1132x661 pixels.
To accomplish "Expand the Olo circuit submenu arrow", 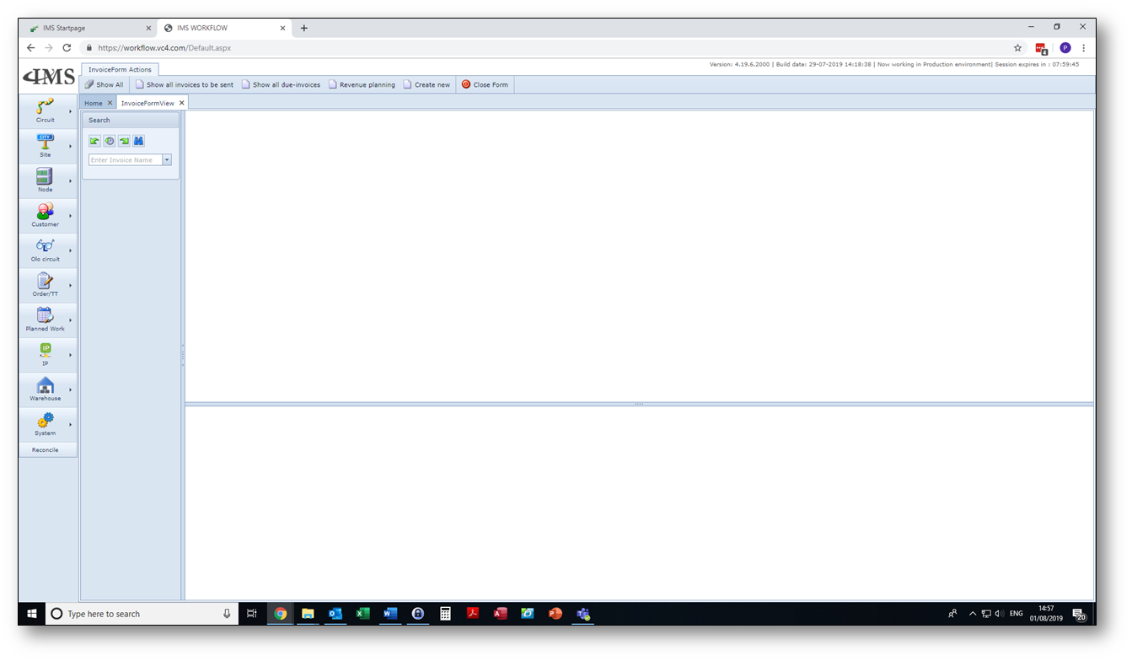I will click(70, 250).
